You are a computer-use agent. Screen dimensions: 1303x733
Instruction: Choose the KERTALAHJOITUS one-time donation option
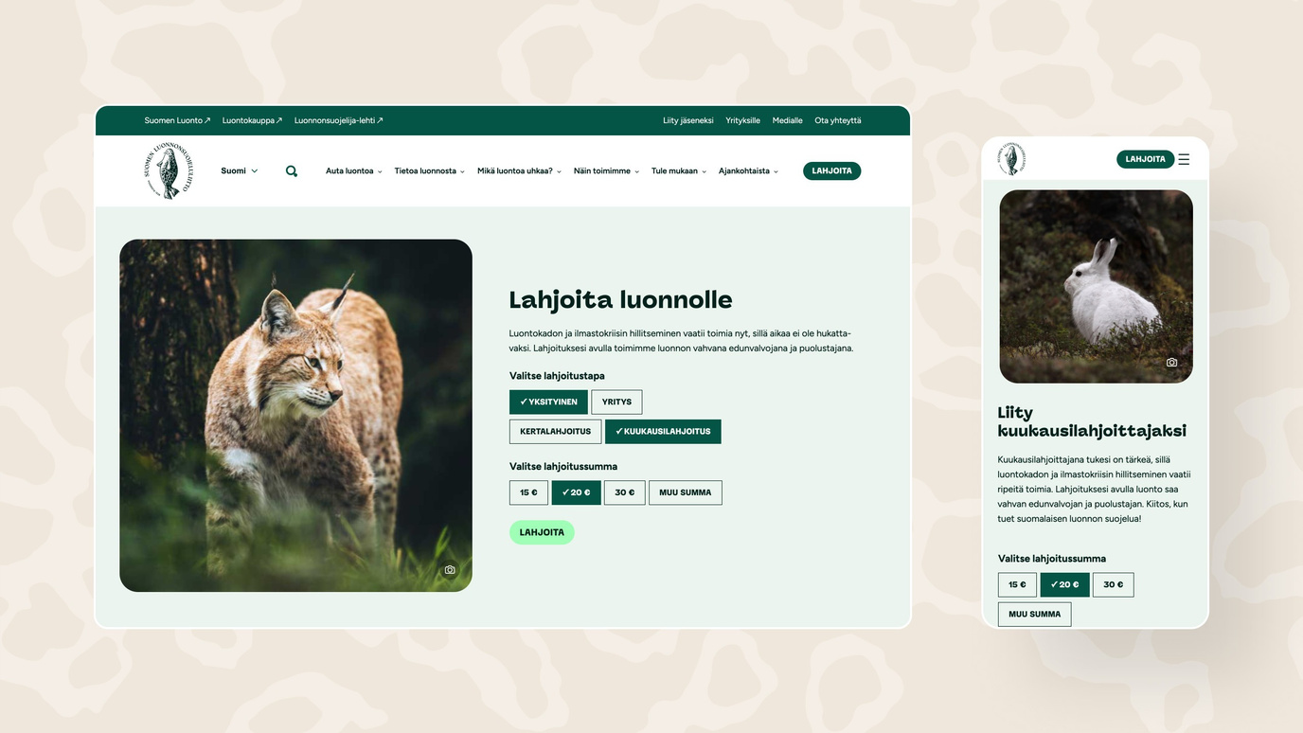[555, 431]
